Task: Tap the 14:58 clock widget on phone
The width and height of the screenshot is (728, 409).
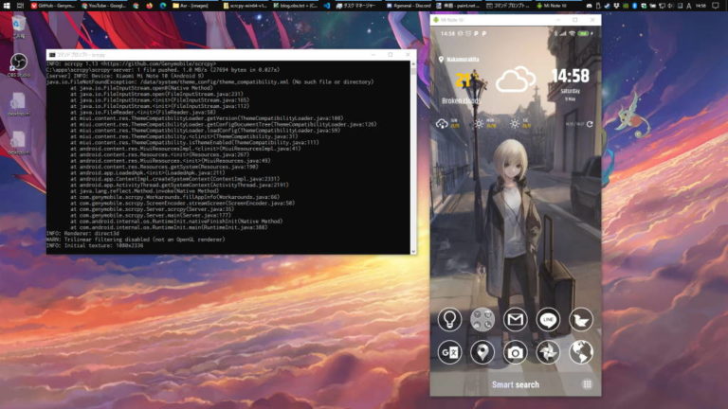Action: [x=570, y=76]
